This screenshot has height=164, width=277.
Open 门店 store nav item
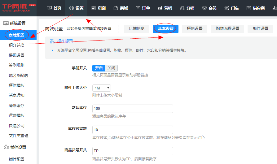coord(231,8)
